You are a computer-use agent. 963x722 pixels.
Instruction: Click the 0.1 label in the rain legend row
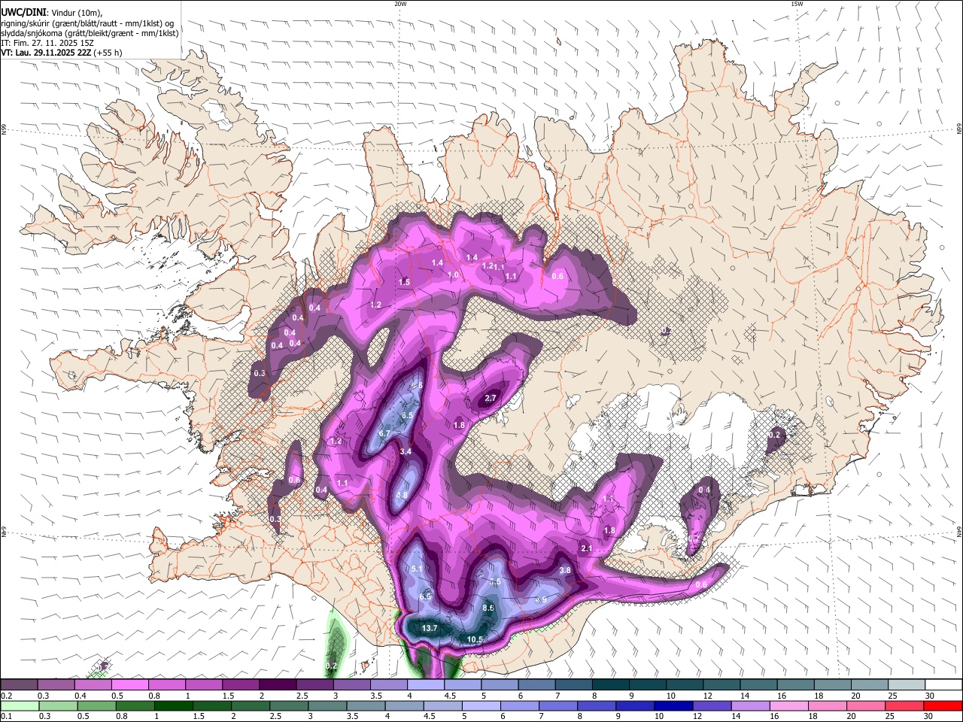click(7, 717)
